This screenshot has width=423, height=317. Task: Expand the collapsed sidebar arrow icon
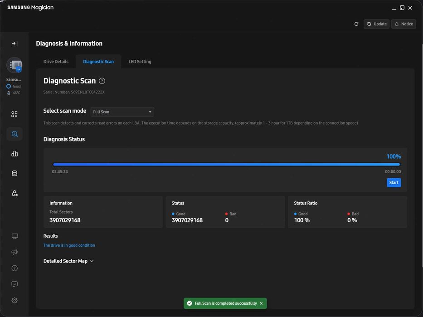point(15,44)
